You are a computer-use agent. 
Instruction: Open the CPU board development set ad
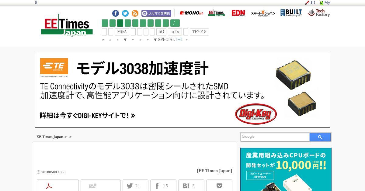click(286, 169)
